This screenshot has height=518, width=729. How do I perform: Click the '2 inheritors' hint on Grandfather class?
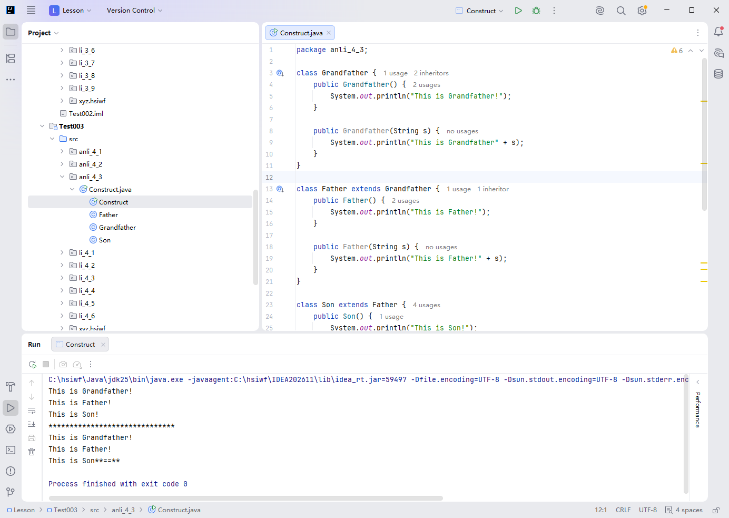431,73
